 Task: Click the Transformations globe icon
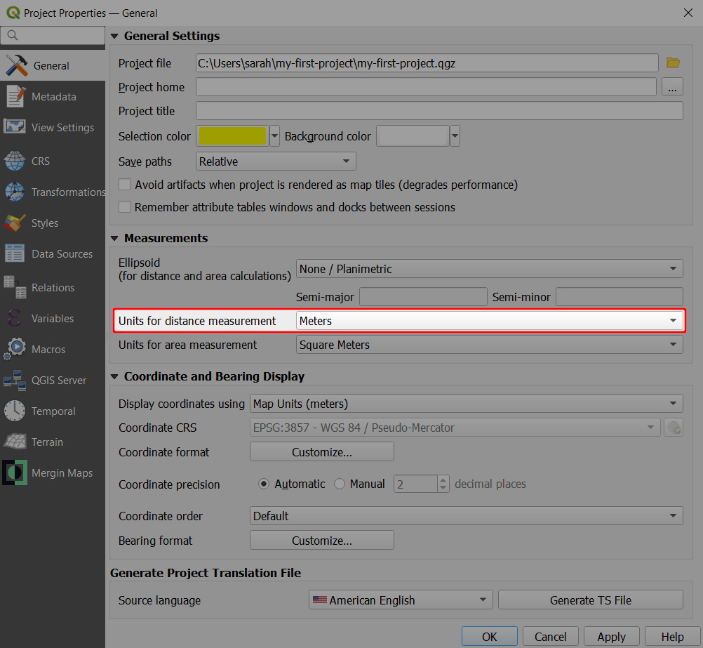(x=14, y=192)
